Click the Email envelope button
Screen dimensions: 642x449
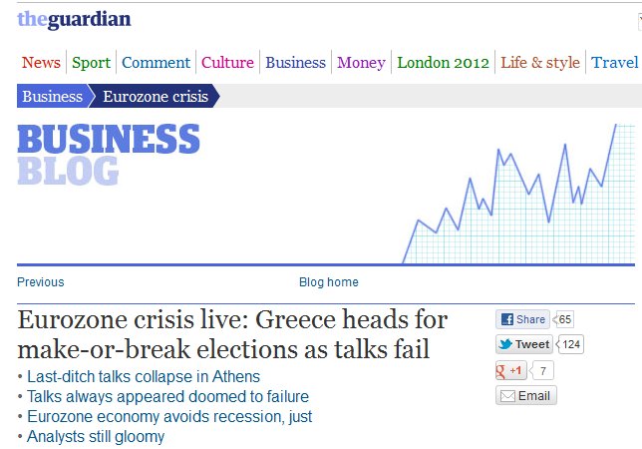tap(525, 396)
